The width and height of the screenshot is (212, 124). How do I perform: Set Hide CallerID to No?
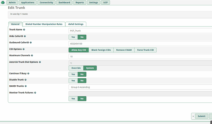click(82, 37)
